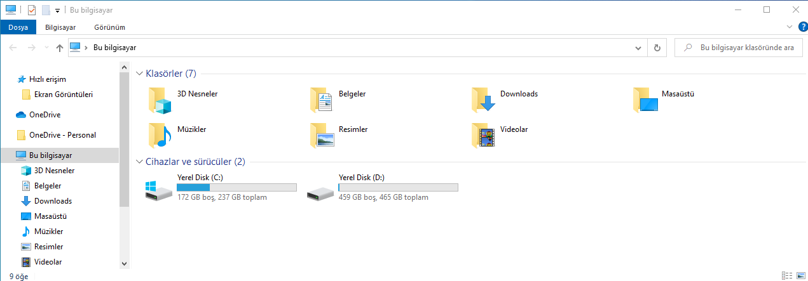
Task: Click the Bu bilgisayar klasöründe ara search box
Action: (x=738, y=48)
